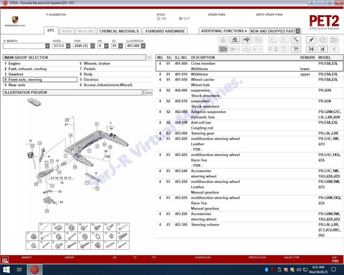Click the monitor-with-tower icon in bottom row
Image resolution: width=344 pixels, height=275 pixels.
point(273,49)
